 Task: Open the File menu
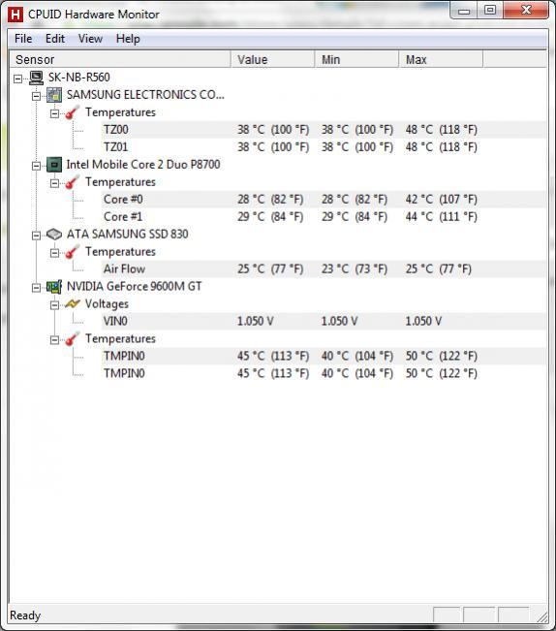pyautogui.click(x=23, y=39)
